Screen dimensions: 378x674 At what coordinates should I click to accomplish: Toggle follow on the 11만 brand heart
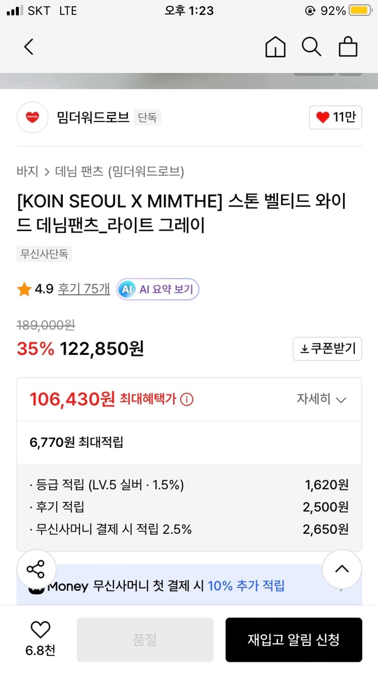point(335,117)
